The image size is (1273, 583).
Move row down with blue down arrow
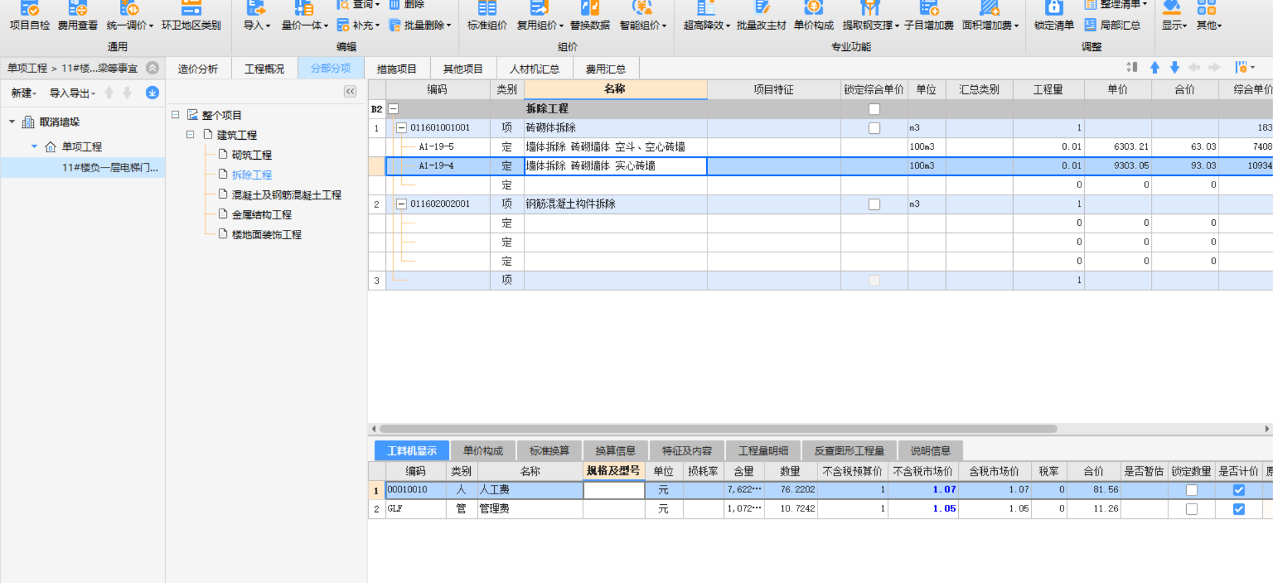coord(1174,68)
